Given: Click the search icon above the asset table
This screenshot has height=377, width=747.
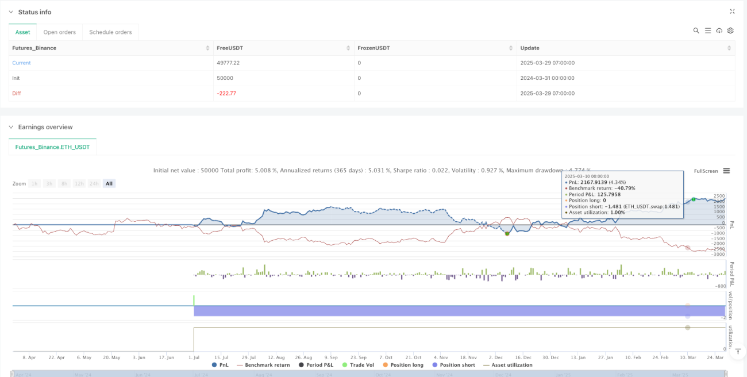Looking at the screenshot, I should coord(696,30).
